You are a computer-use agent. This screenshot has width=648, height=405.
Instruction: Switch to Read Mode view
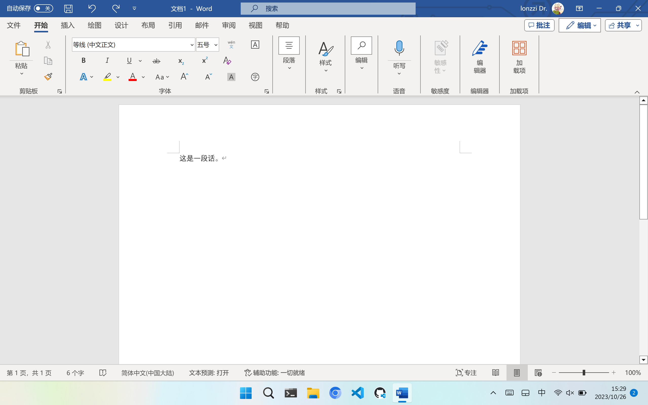tap(496, 373)
